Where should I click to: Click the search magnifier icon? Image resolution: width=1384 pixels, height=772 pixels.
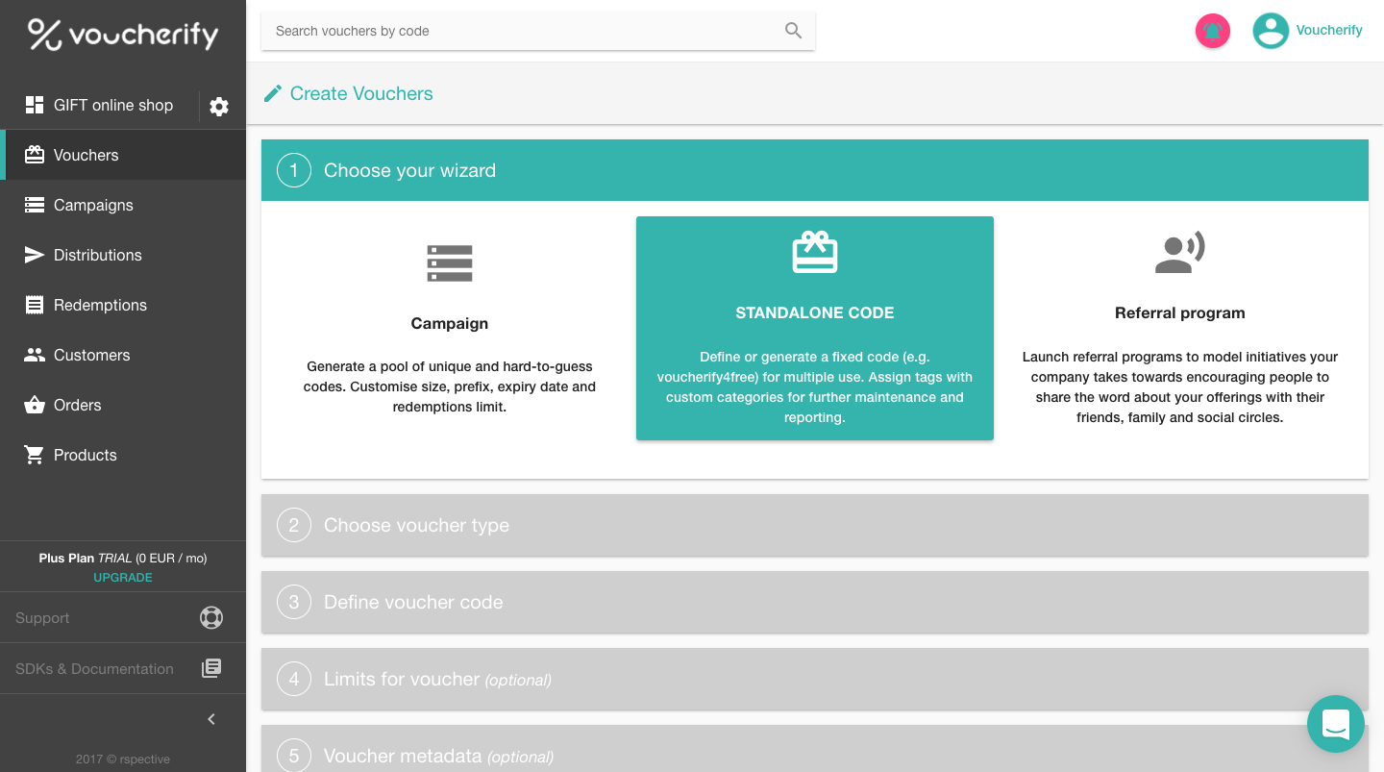tap(793, 31)
